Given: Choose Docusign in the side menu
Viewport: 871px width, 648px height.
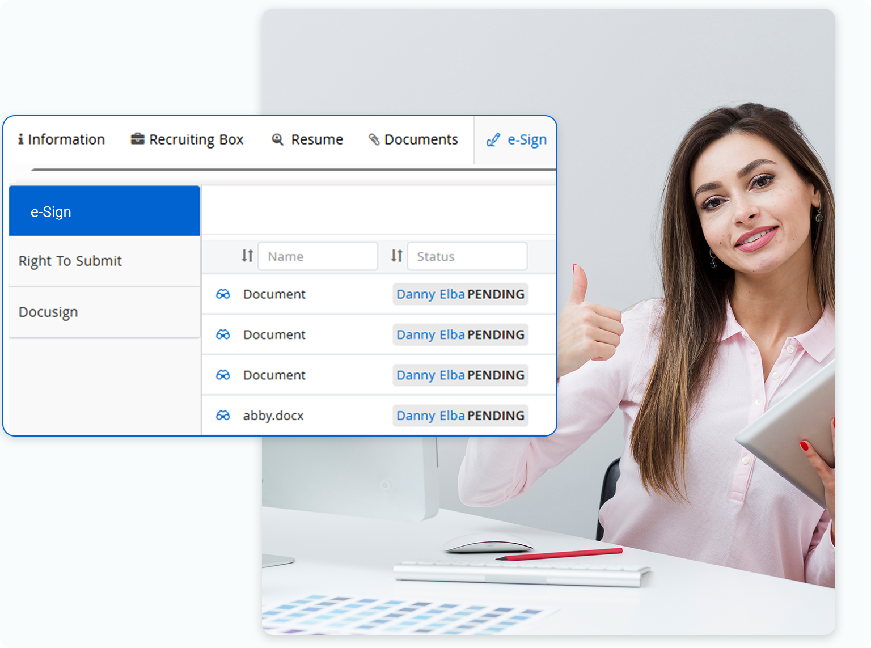Looking at the screenshot, I should [104, 312].
